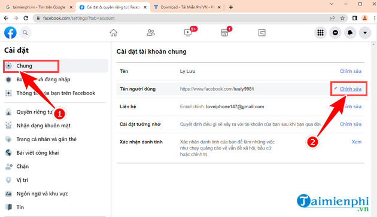Viewport: 377px width, 217px height.
Task: Switch to taimienphi.vn Google search tab
Action: (x=39, y=7)
